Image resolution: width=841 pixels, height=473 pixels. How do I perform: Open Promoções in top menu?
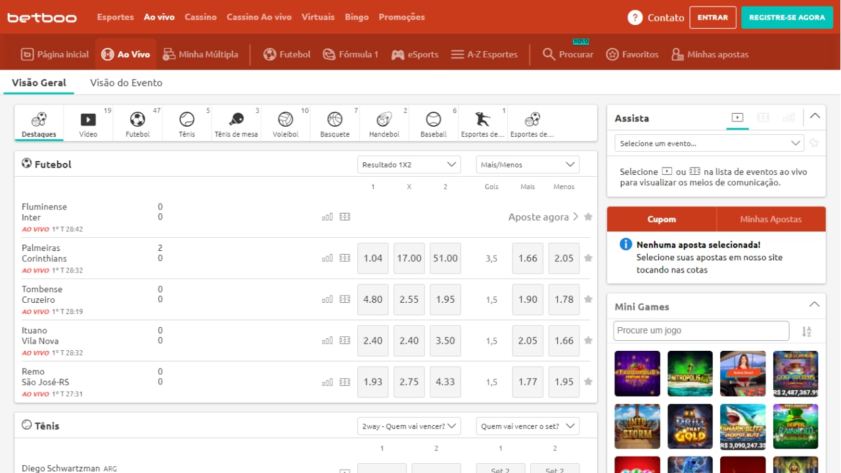pyautogui.click(x=401, y=17)
